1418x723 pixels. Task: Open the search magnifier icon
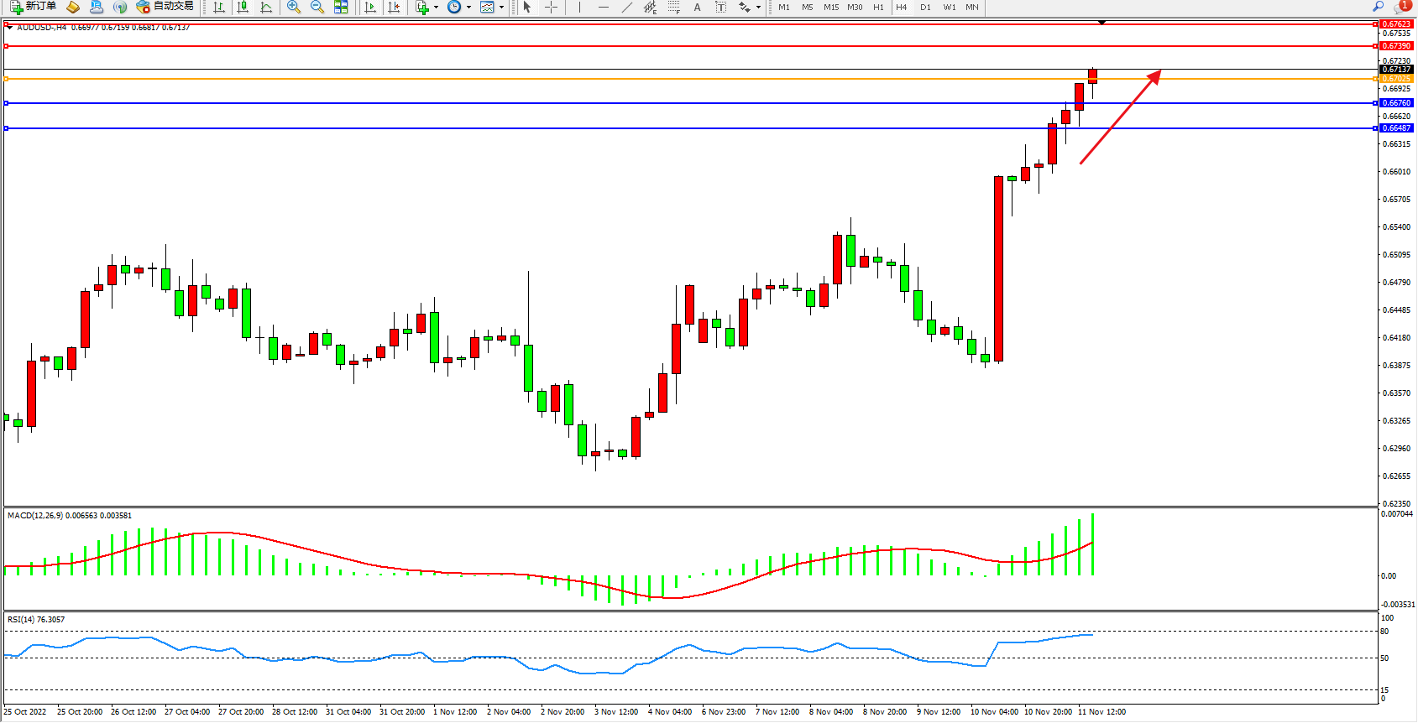coord(1378,6)
